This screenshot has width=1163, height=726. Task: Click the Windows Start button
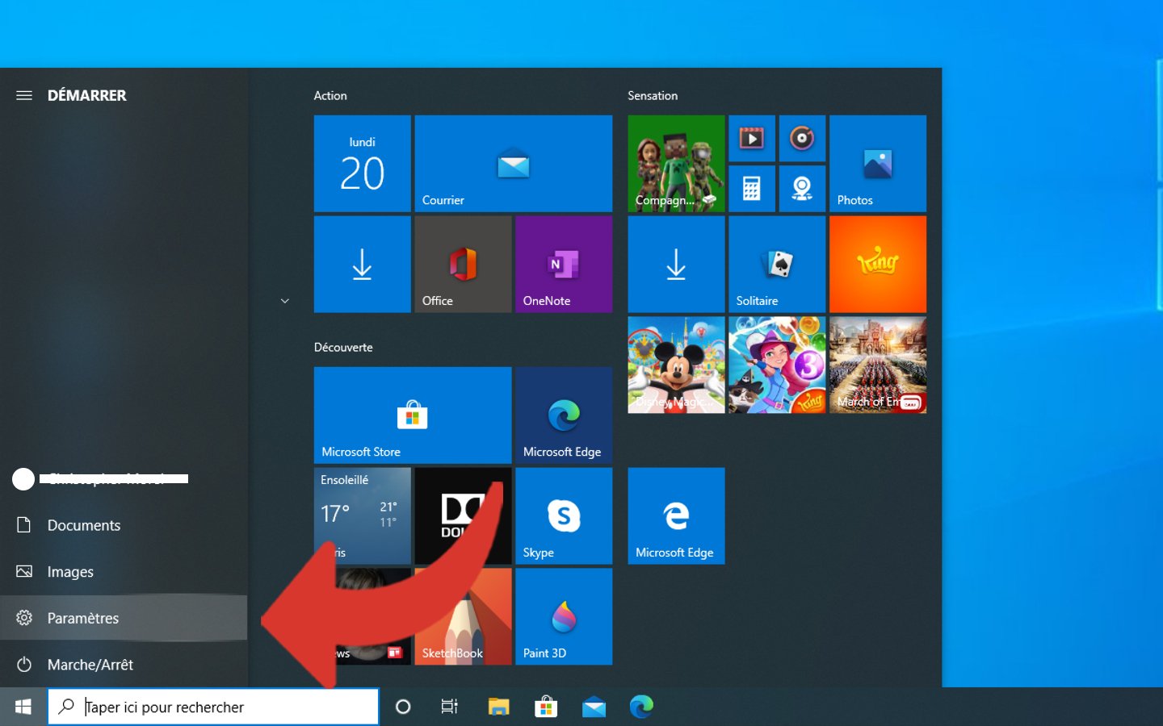click(x=23, y=707)
